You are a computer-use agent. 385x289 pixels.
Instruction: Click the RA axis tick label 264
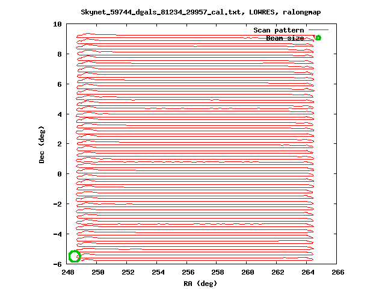point(307,272)
